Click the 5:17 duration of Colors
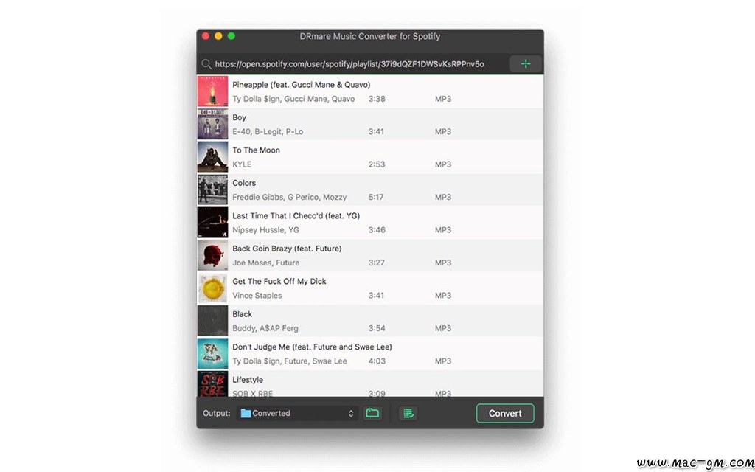 (377, 197)
